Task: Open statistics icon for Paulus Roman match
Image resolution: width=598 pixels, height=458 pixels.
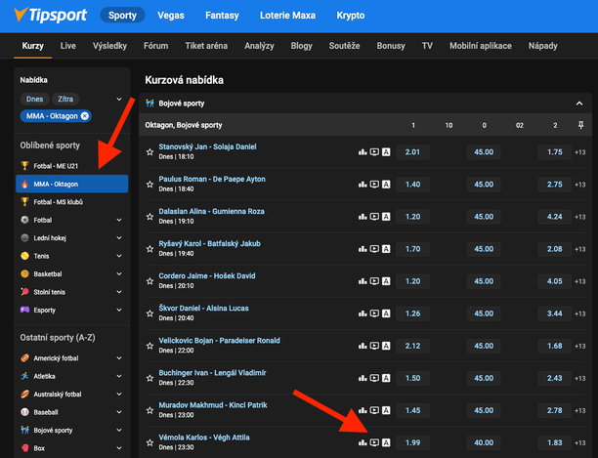Action: tap(363, 185)
